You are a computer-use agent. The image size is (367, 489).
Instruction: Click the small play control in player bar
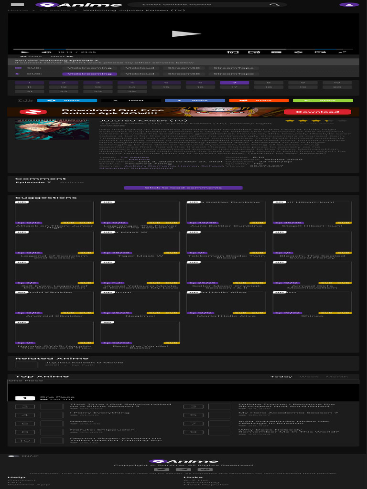click(x=25, y=52)
